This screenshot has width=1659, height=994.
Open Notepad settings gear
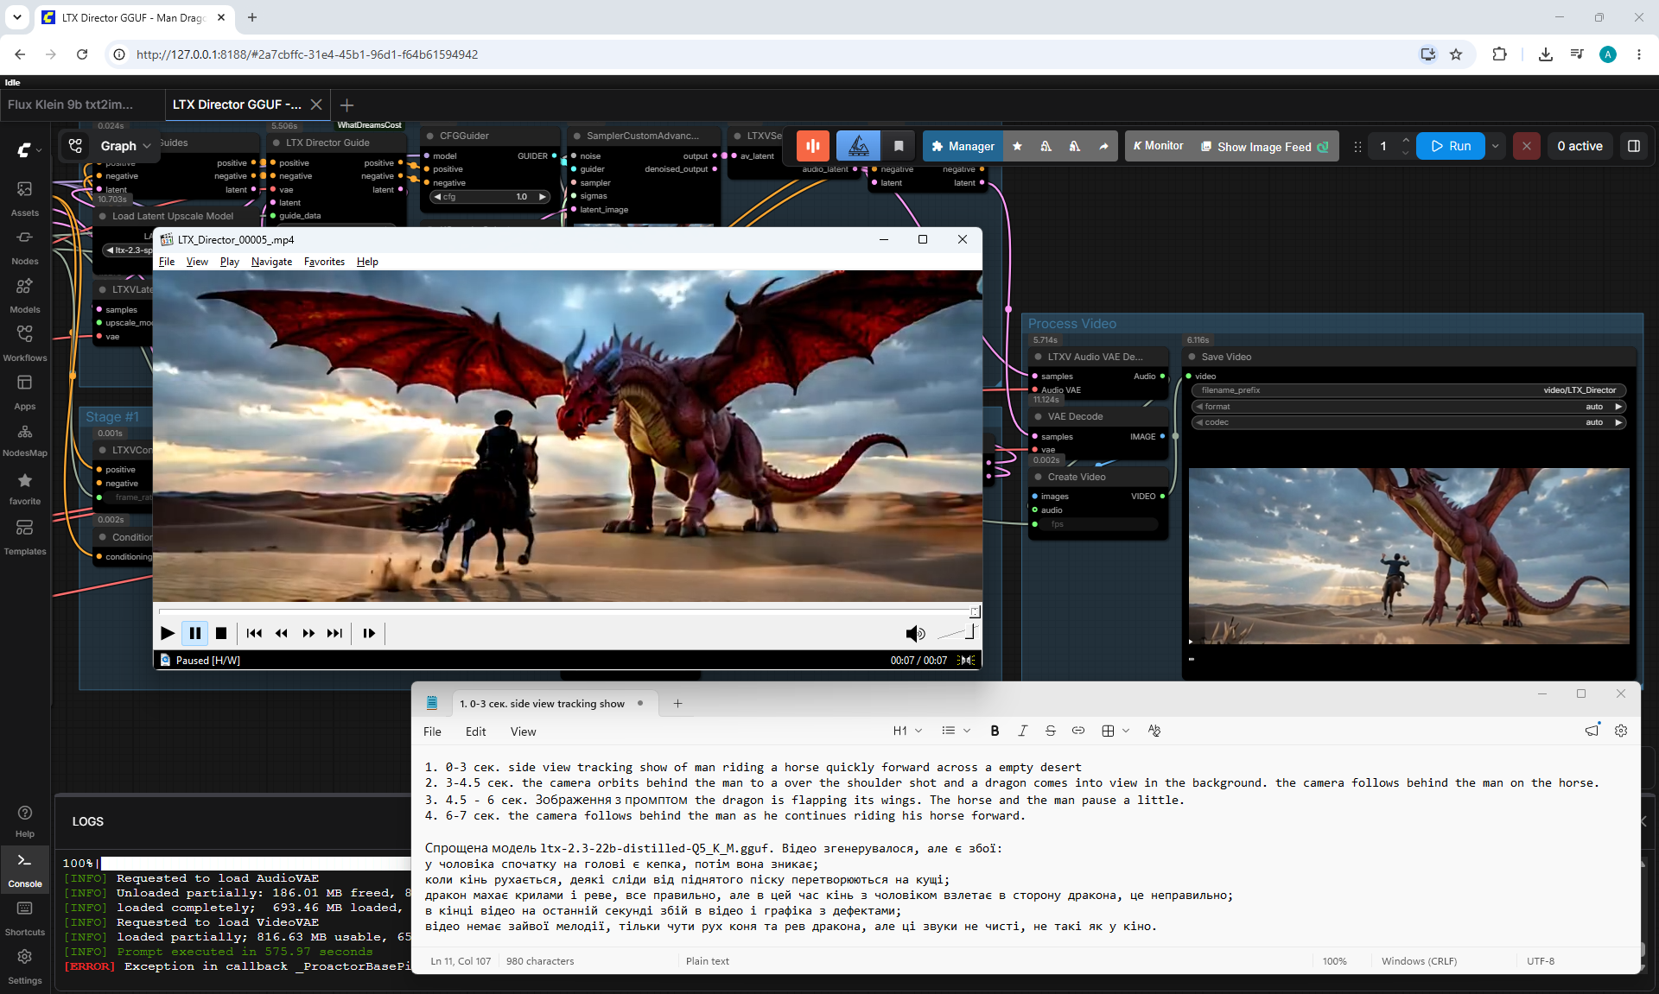(x=1621, y=731)
